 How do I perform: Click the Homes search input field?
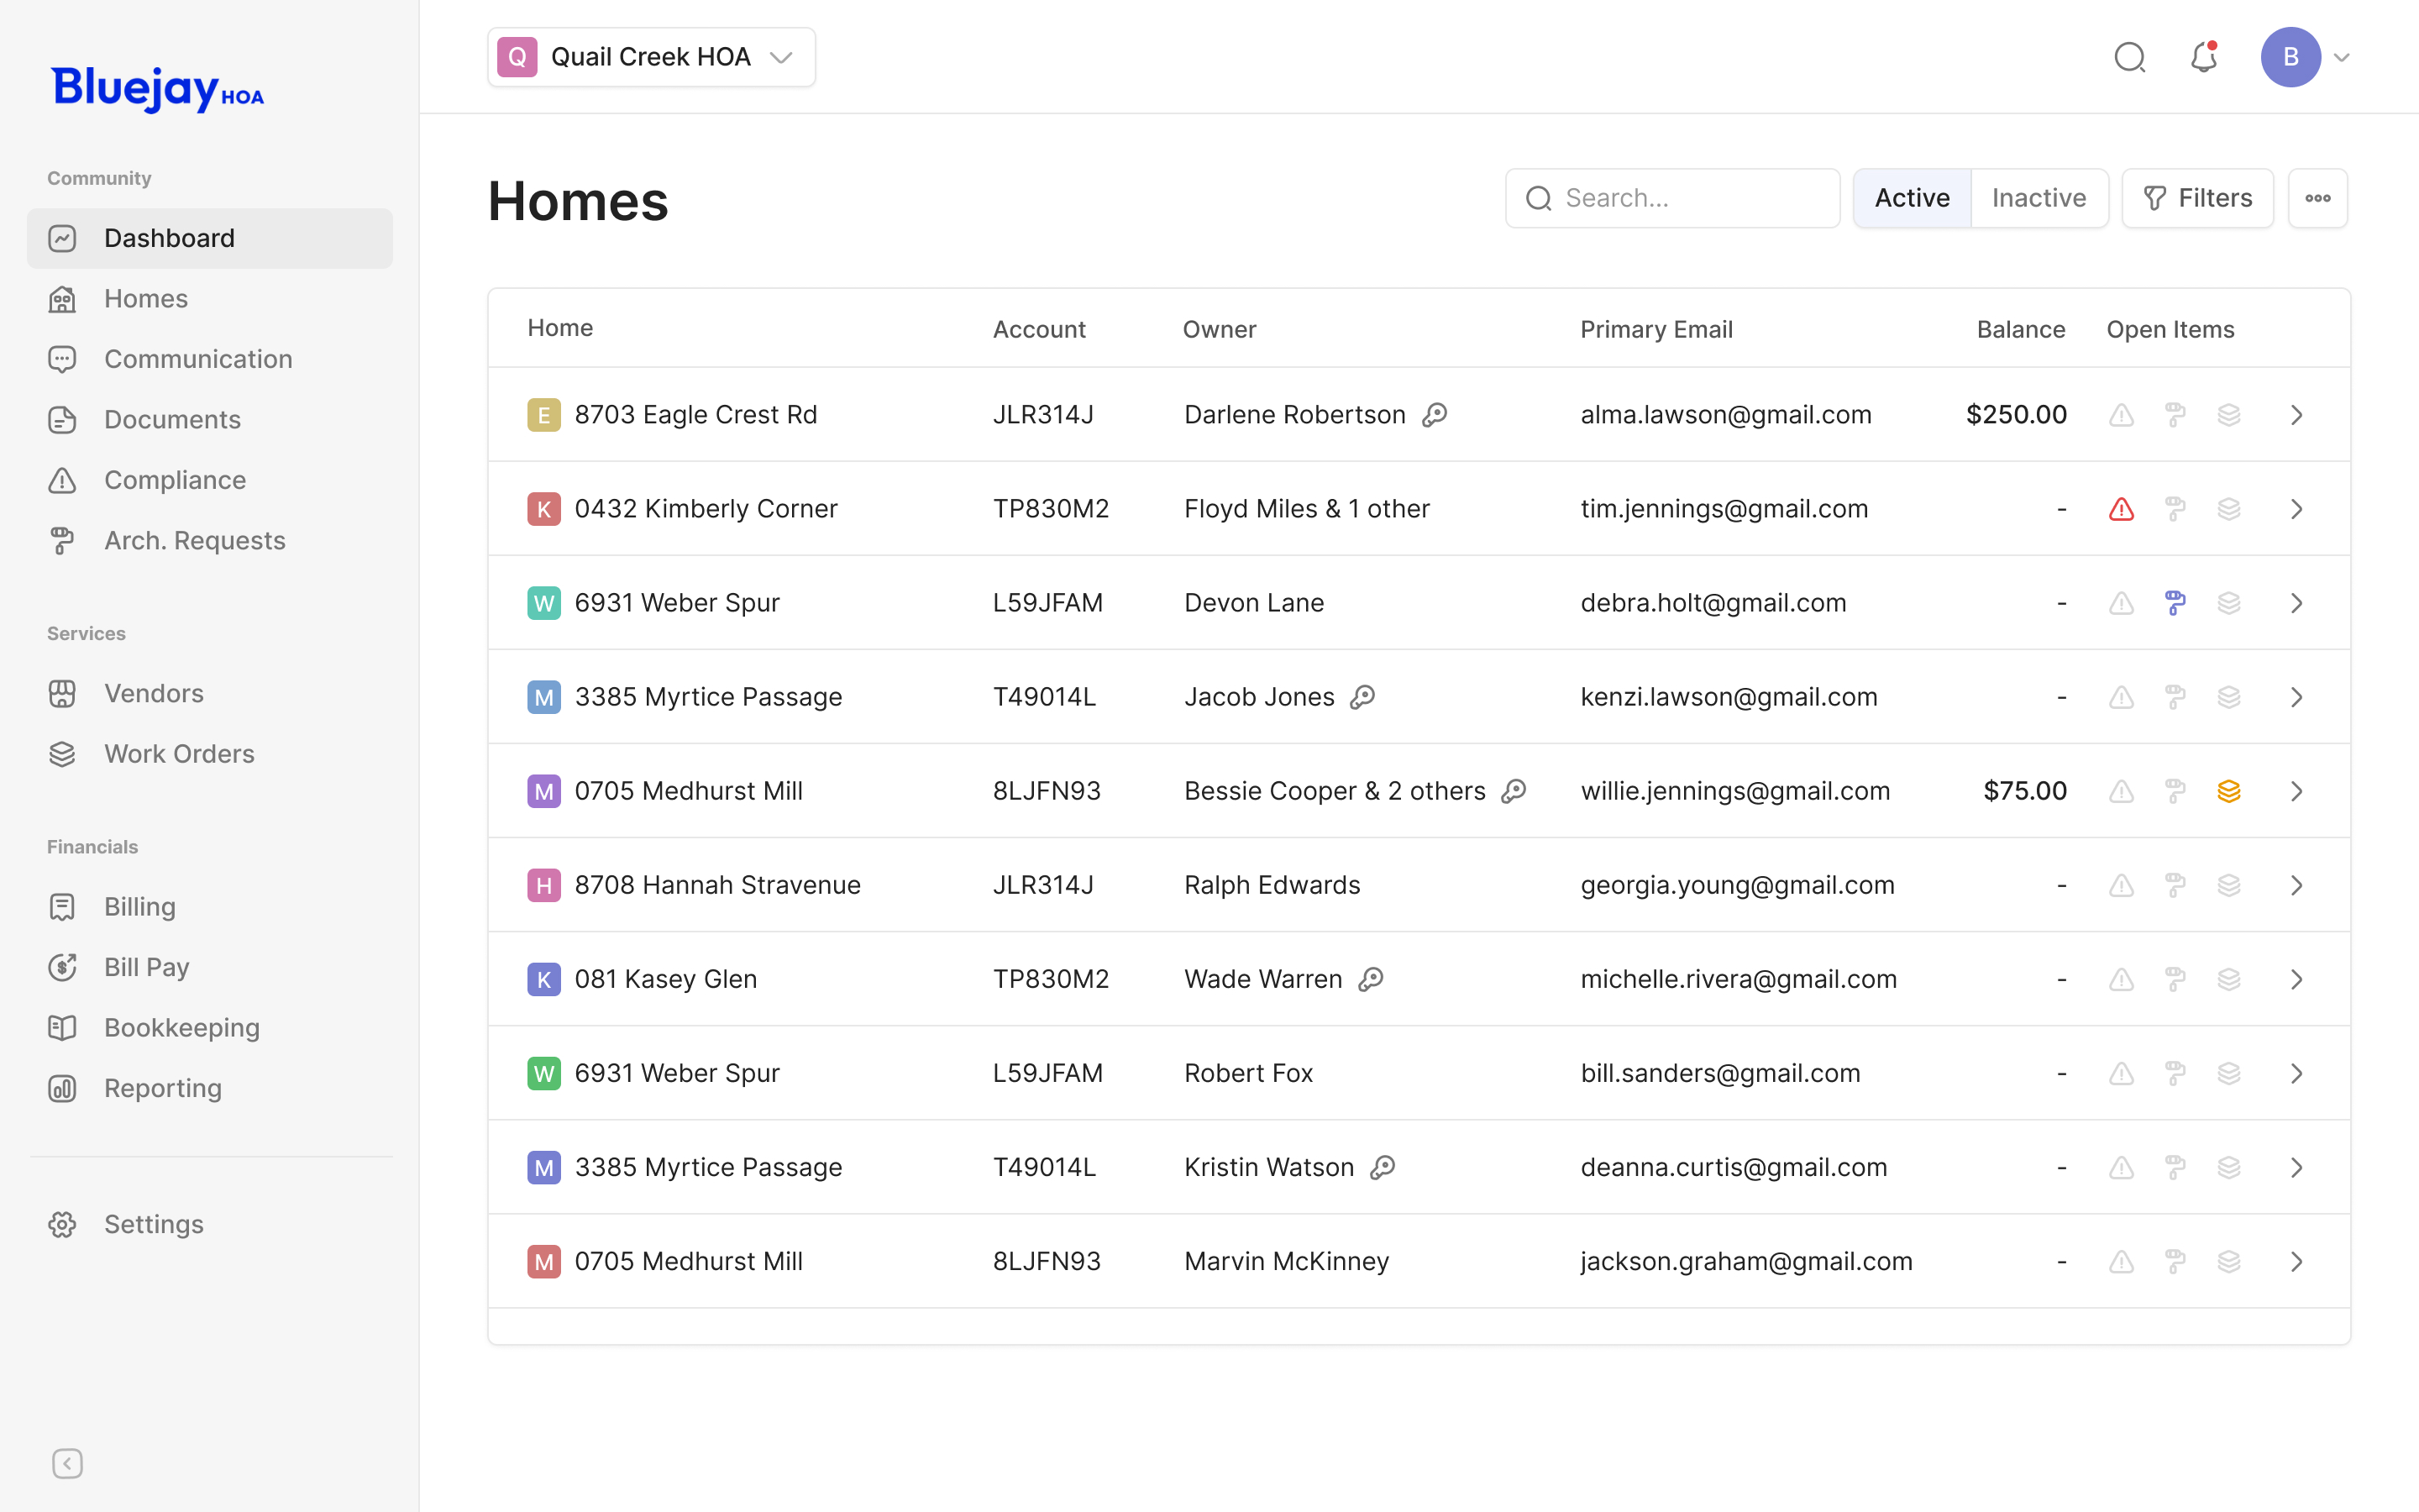tap(1689, 198)
